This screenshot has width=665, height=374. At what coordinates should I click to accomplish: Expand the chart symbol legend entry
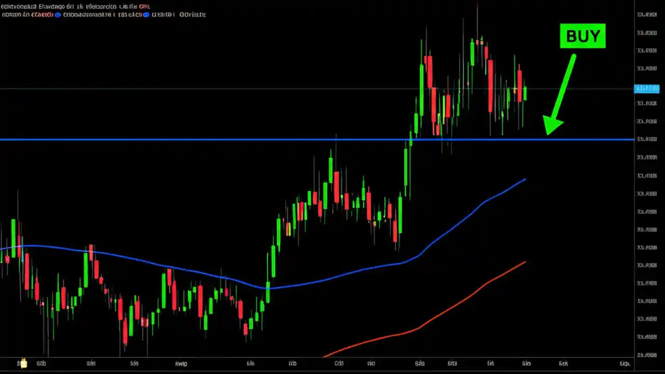pyautogui.click(x=75, y=6)
